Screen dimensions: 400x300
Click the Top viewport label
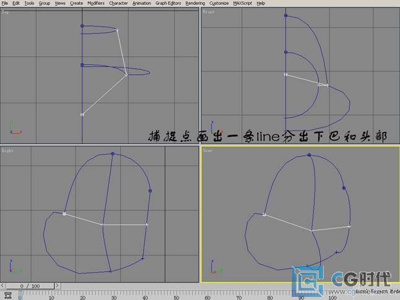[x=5, y=12]
